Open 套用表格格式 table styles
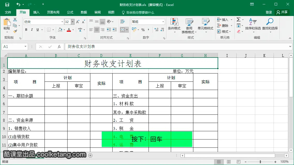The width and height of the screenshot is (294, 165). pos(189,26)
